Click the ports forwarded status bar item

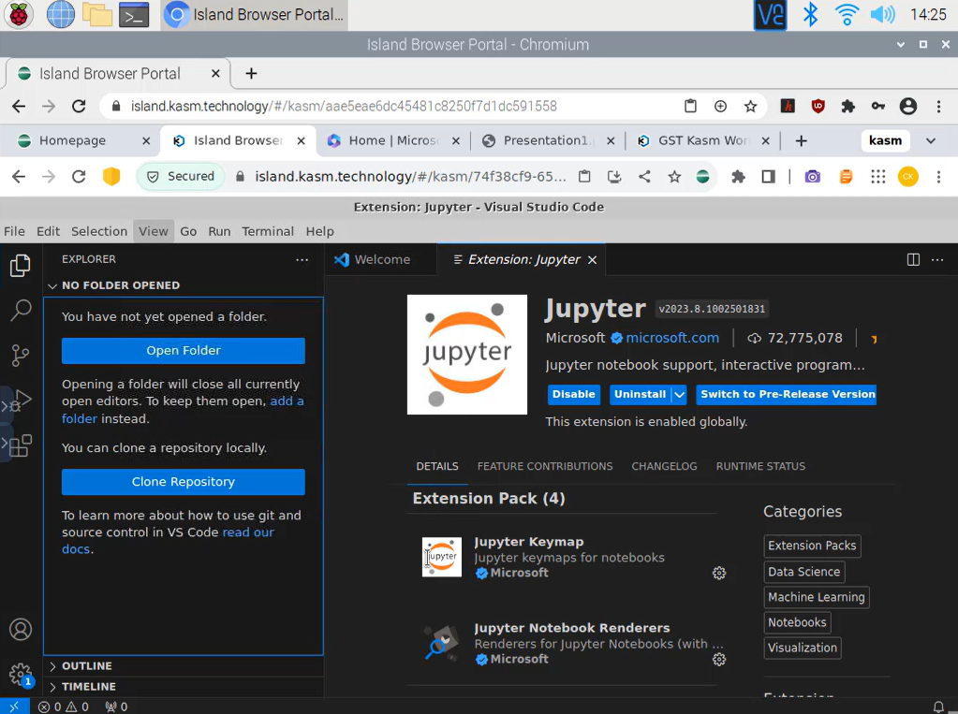tap(117, 707)
